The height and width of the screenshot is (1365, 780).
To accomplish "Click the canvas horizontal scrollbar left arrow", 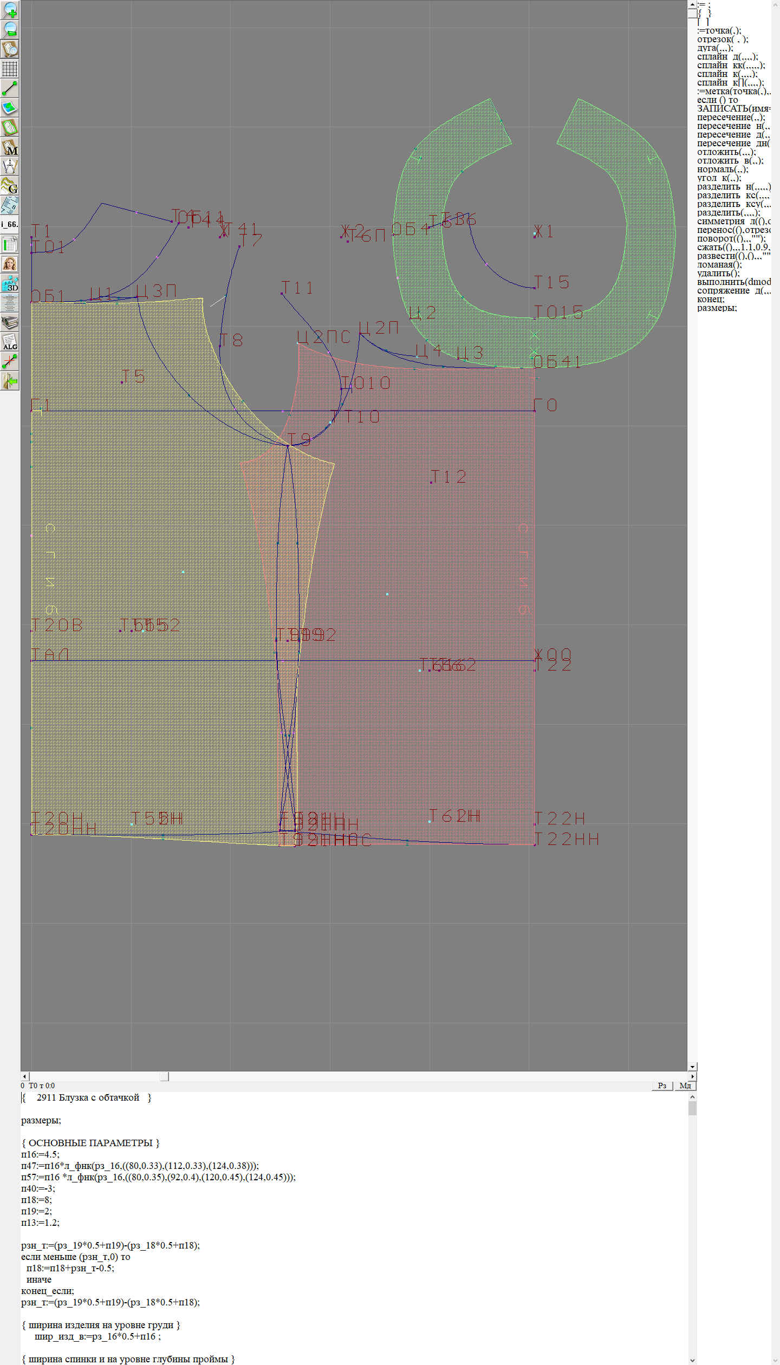I will point(25,1076).
